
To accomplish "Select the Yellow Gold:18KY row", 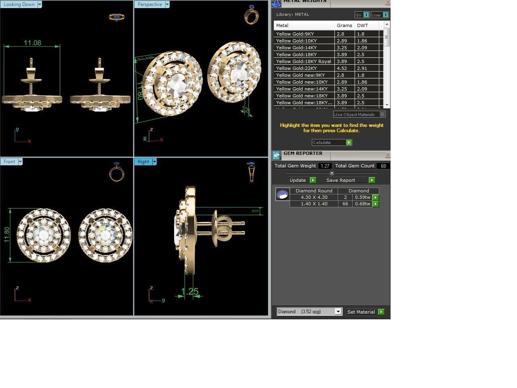I will 328,55.
